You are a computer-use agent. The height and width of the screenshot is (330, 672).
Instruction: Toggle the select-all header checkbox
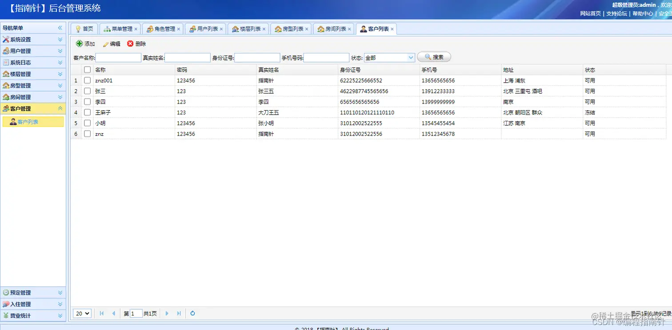[x=88, y=70]
